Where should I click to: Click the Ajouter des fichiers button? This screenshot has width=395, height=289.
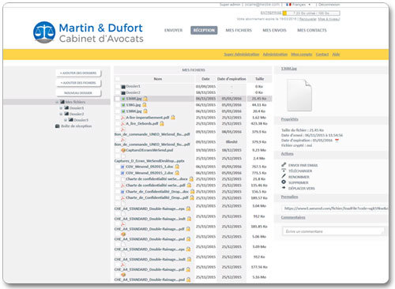pos(78,83)
